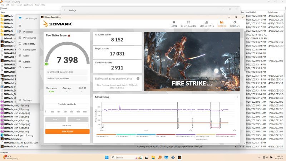Image resolution: width=286 pixels, height=161 pixels.
Task: Open the Stress Tests section
Action: coord(206,24)
